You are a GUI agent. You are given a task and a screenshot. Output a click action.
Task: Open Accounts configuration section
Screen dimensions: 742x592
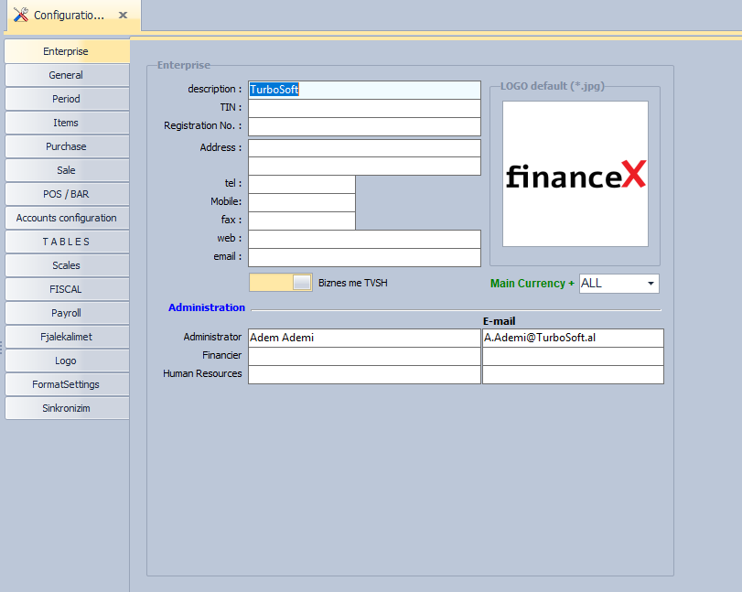pyautogui.click(x=66, y=218)
